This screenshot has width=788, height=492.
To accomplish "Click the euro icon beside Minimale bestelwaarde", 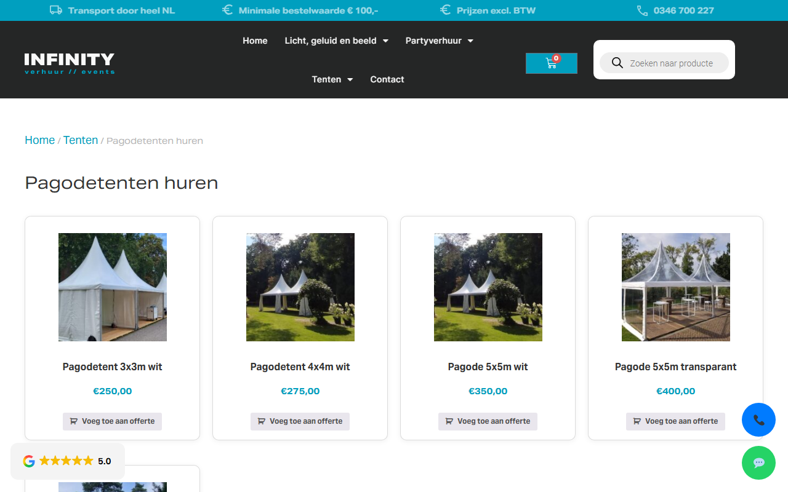I will tap(227, 10).
